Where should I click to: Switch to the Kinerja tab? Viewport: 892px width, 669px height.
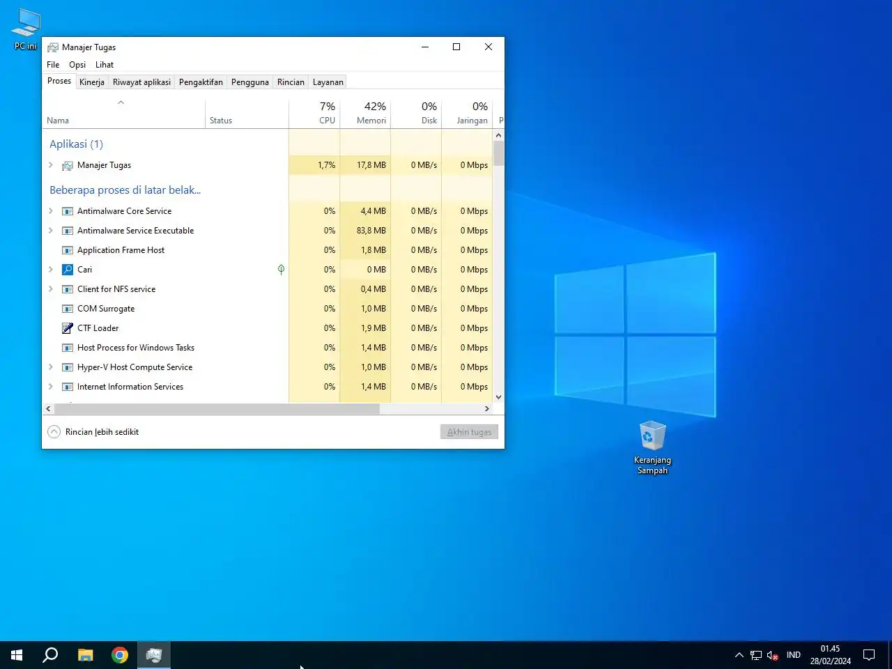click(92, 82)
